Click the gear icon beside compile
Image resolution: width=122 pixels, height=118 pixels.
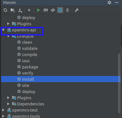click(19, 54)
